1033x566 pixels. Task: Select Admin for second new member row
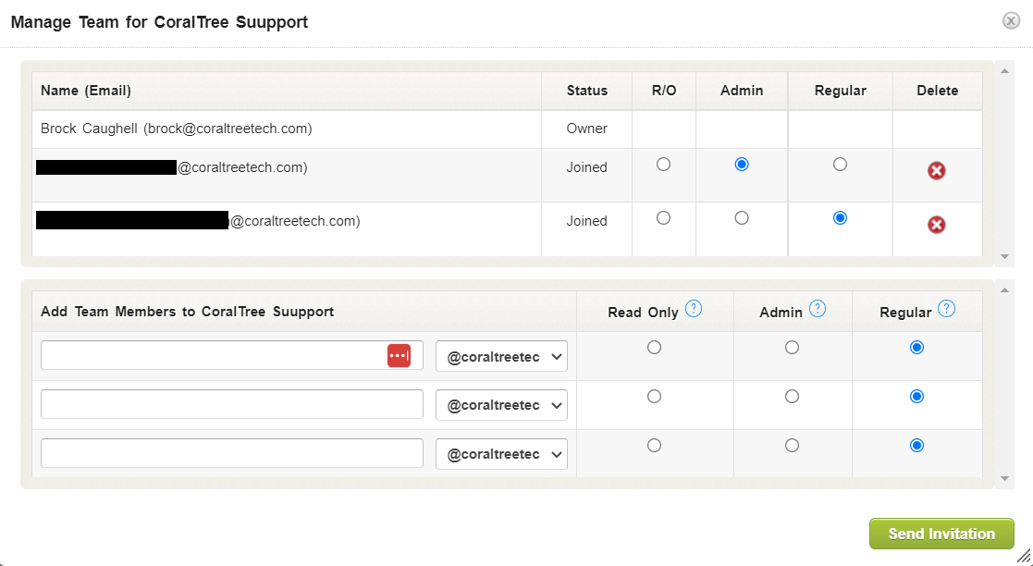pos(792,397)
